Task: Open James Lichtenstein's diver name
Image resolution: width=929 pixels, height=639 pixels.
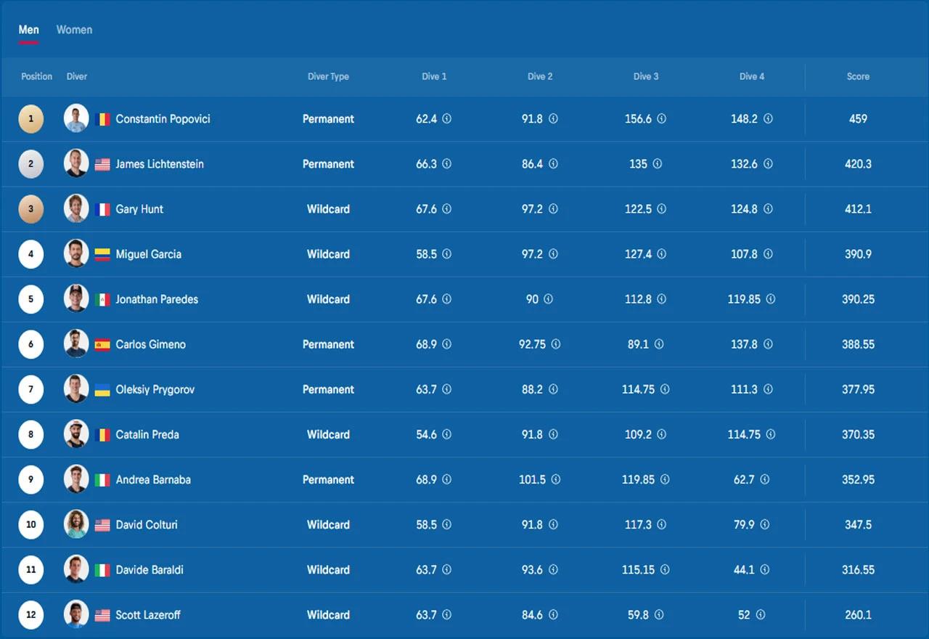Action: click(x=160, y=164)
